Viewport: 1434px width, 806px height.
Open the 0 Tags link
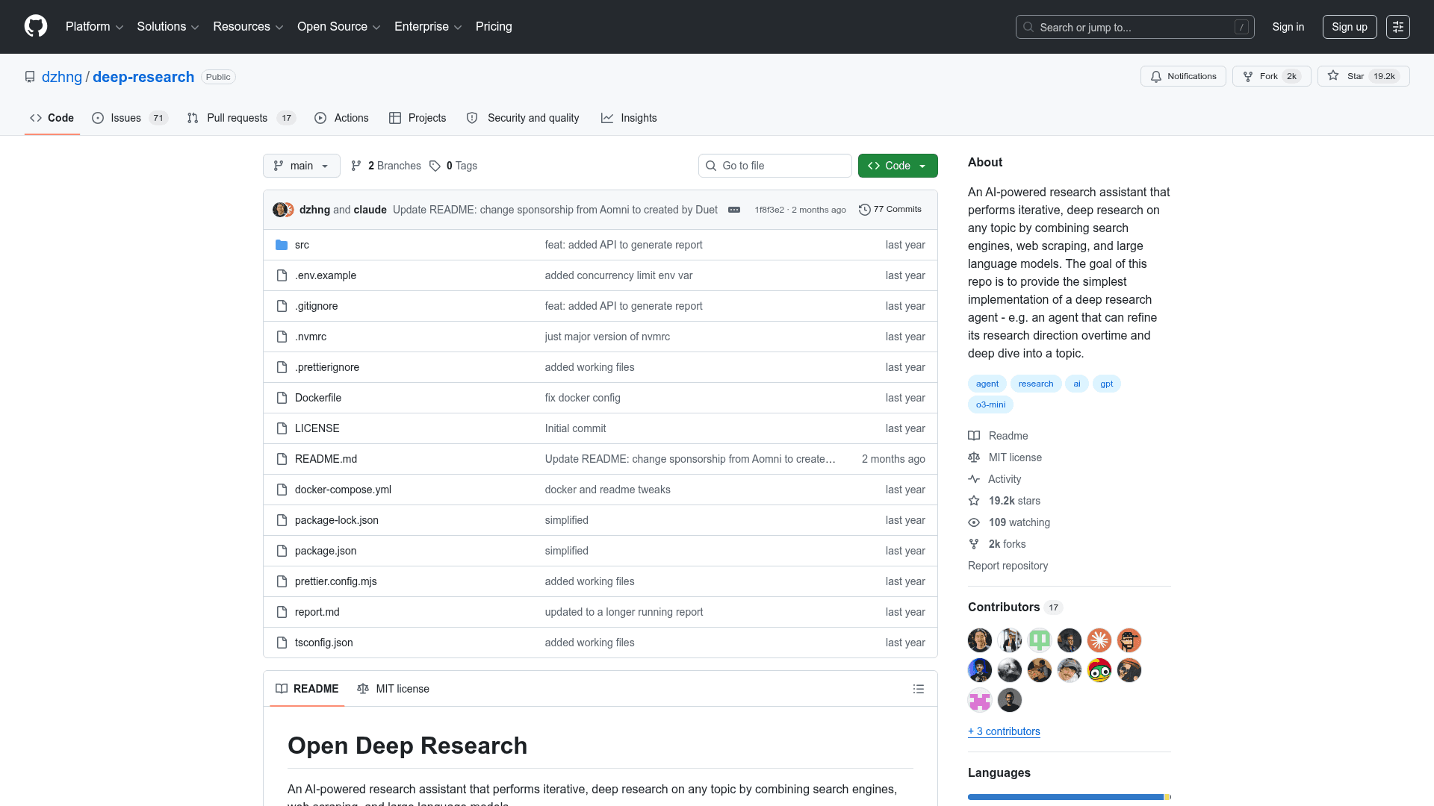coord(453,166)
